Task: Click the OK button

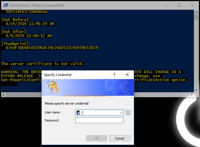Action: click(x=97, y=138)
